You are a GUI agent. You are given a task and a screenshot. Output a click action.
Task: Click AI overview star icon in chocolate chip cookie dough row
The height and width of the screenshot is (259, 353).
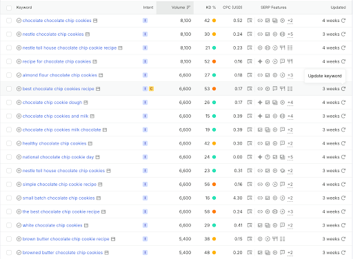(260, 103)
